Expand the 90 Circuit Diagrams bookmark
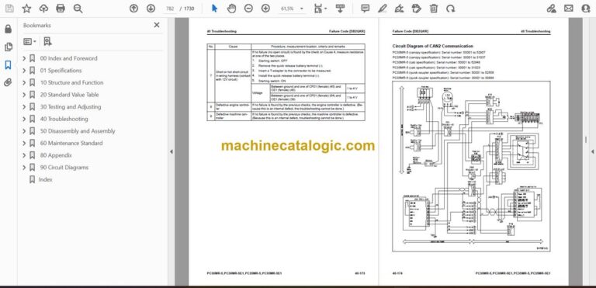596x288 pixels. pos(24,168)
